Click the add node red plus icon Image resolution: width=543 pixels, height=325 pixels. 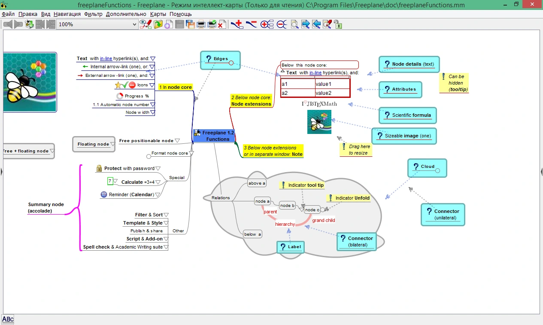click(x=237, y=24)
